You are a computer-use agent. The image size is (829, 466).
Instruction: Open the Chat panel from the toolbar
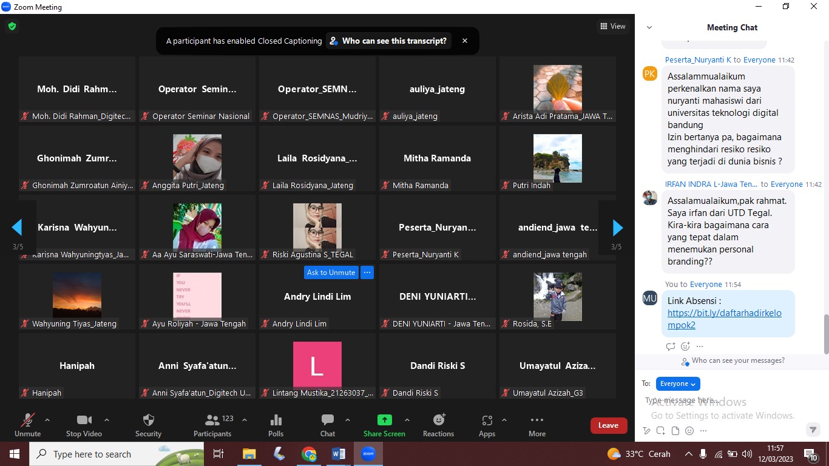[328, 420]
